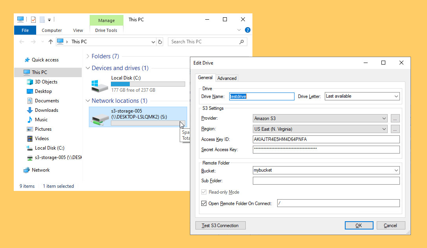Click the refresh icon beside address bar
Screen dimensions: 427x248
[160, 42]
